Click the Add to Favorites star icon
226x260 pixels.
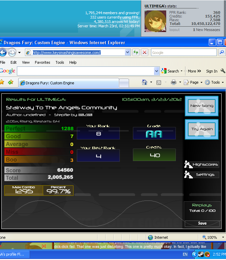(10, 82)
